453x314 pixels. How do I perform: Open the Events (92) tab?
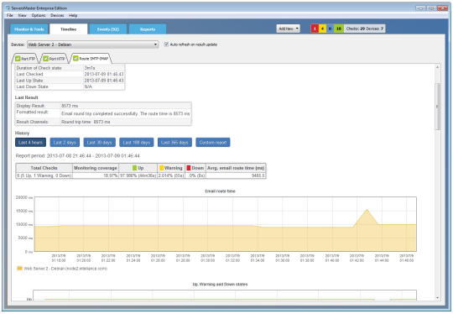pyautogui.click(x=108, y=29)
